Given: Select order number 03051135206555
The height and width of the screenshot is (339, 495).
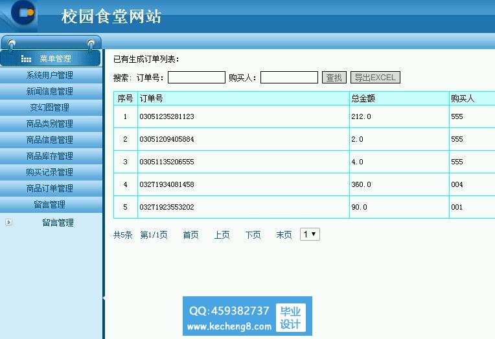Looking at the screenshot, I should click(x=167, y=162).
